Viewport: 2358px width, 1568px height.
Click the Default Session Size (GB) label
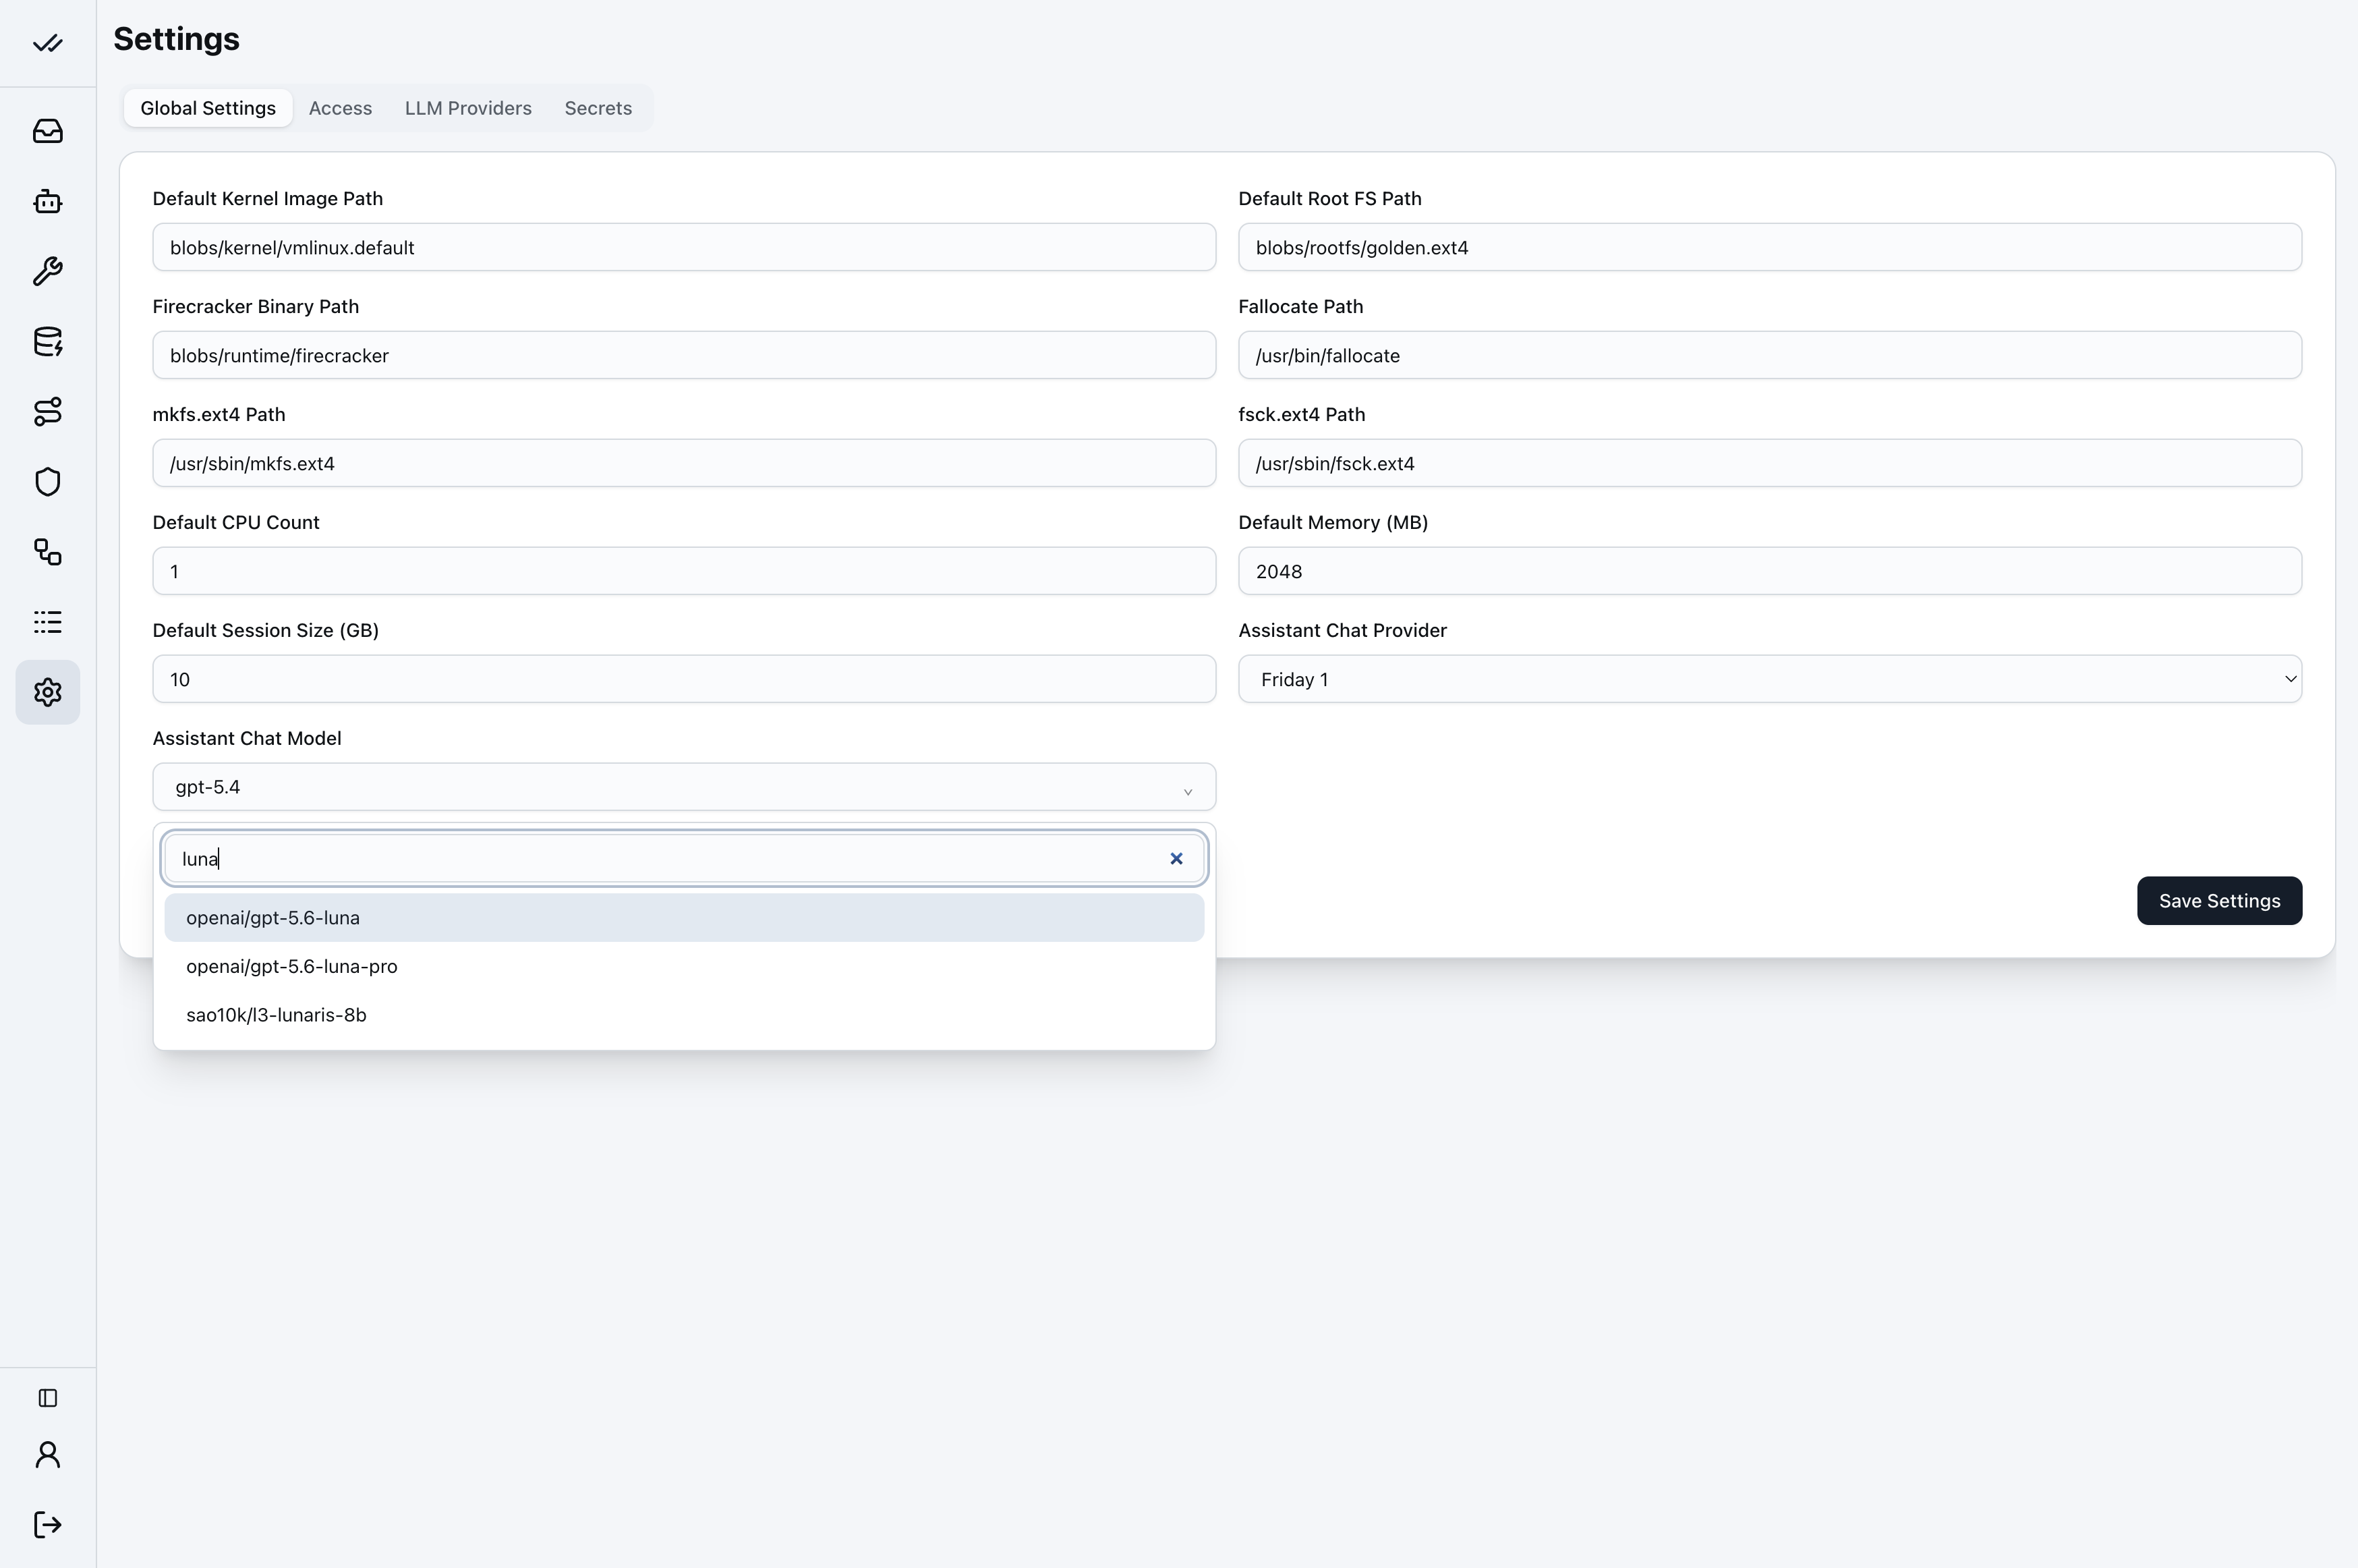click(x=266, y=630)
